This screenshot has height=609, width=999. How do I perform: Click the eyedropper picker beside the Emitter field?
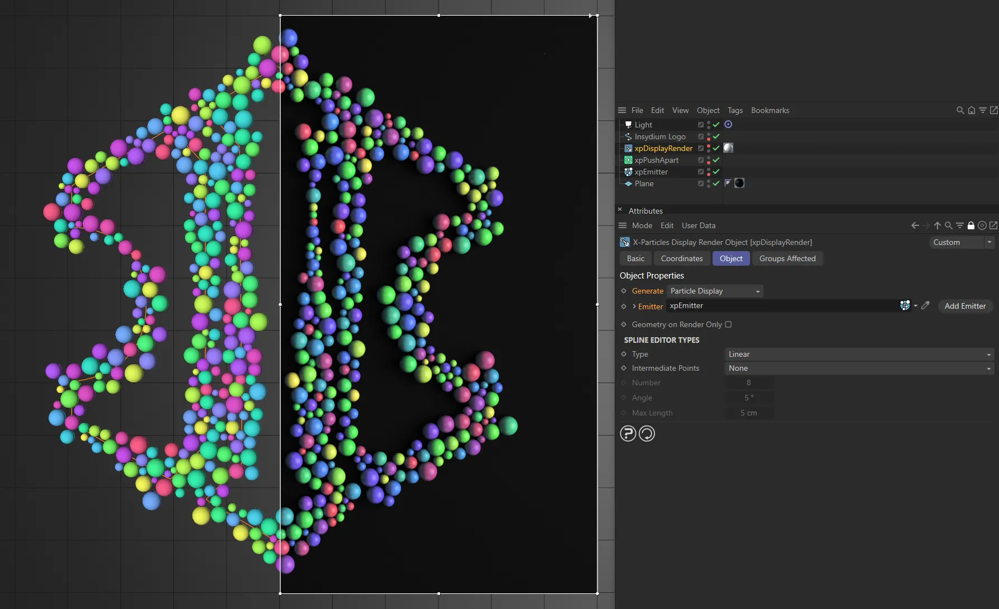pos(925,305)
